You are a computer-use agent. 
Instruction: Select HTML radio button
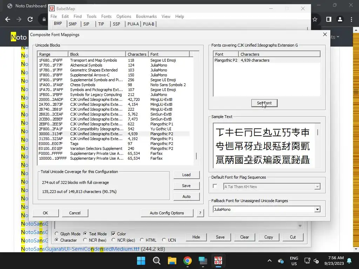coord(142,240)
